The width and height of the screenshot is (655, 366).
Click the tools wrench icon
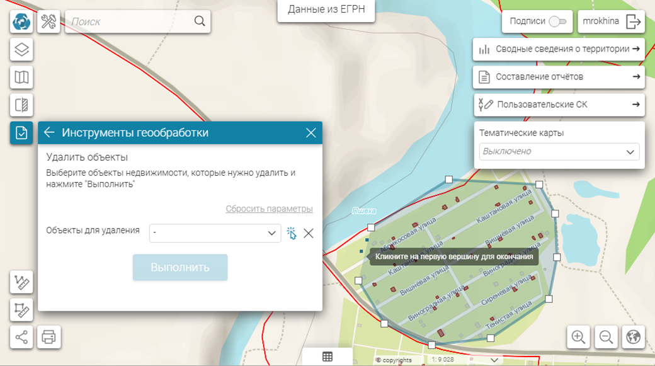pos(49,22)
